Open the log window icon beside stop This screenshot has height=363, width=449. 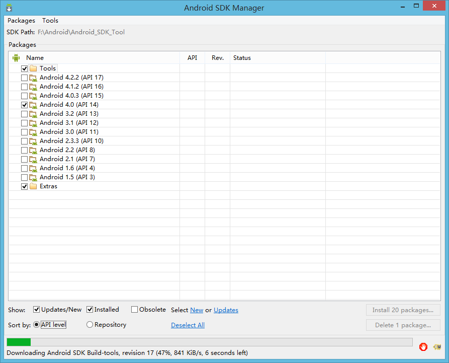[x=437, y=347]
